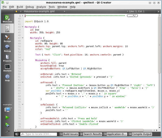Image resolution: width=162 pixels, height=138 pixels.
Task: Open the Design mode
Action: (x=7, y=39)
